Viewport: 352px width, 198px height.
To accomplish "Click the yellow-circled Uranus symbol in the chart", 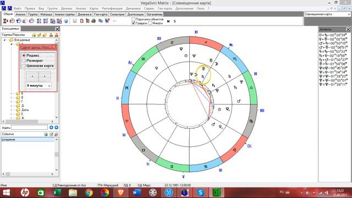I will coord(204,68).
